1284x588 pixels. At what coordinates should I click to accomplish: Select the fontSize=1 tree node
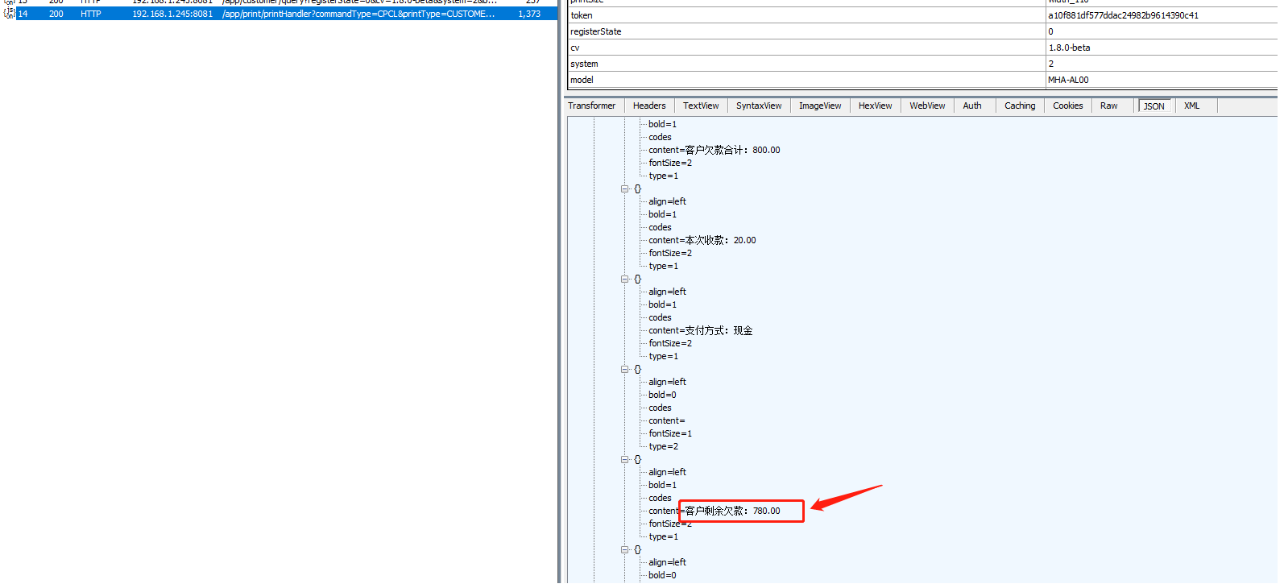click(x=670, y=433)
